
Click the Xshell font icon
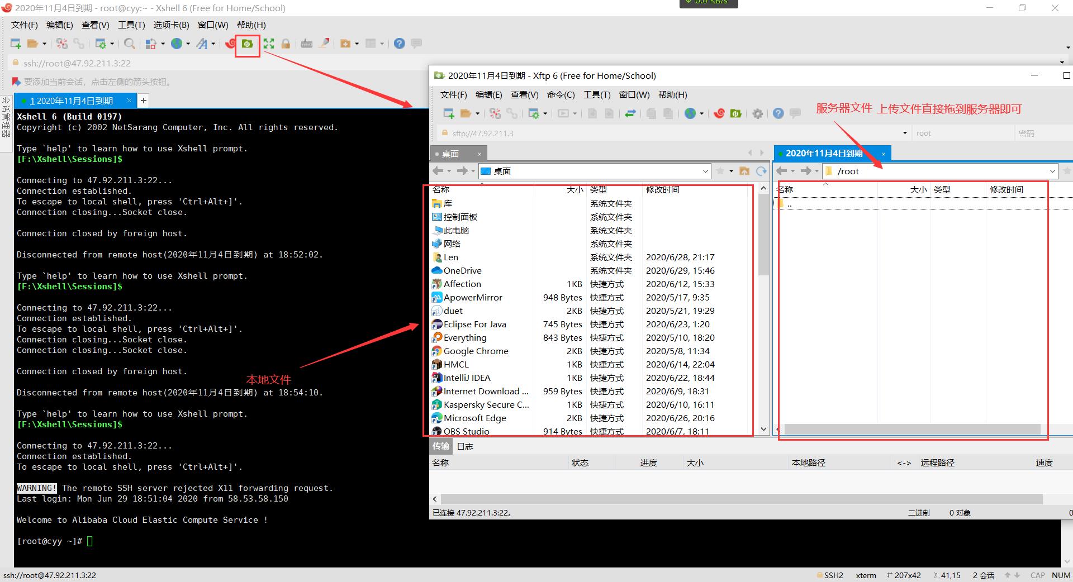[x=202, y=44]
